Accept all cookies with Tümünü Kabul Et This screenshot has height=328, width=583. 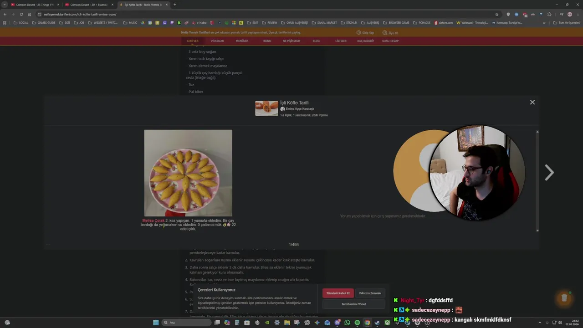coord(338,293)
